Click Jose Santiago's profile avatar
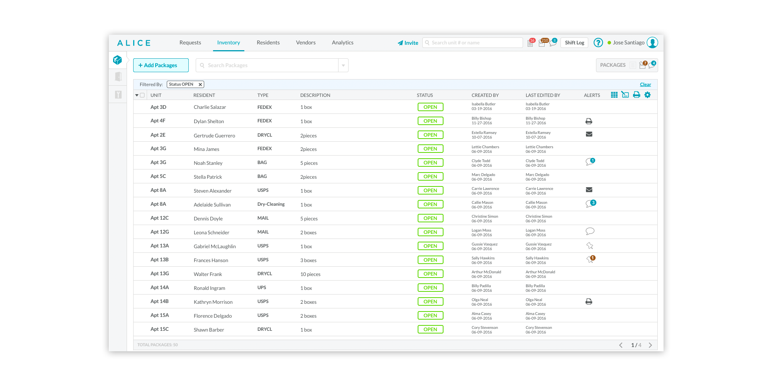Viewport: 772px width, 386px height. [652, 42]
